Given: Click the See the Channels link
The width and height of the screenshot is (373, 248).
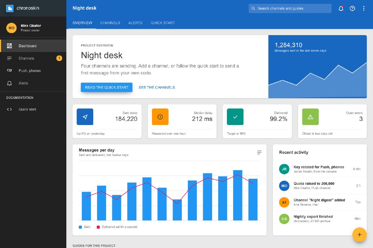Looking at the screenshot, I should (157, 87).
